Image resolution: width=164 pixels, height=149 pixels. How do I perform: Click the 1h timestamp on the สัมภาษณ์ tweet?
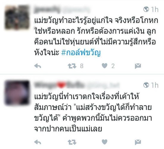[155, 85]
